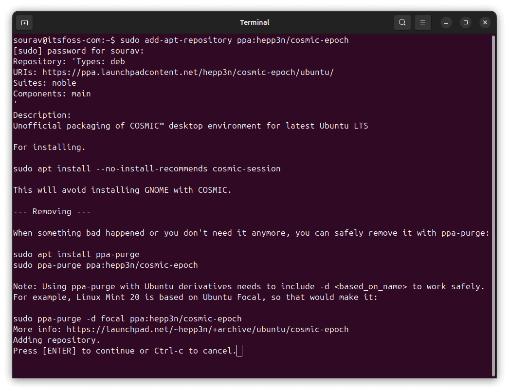Click the search magnifier icon
509x392 pixels.
pos(402,22)
